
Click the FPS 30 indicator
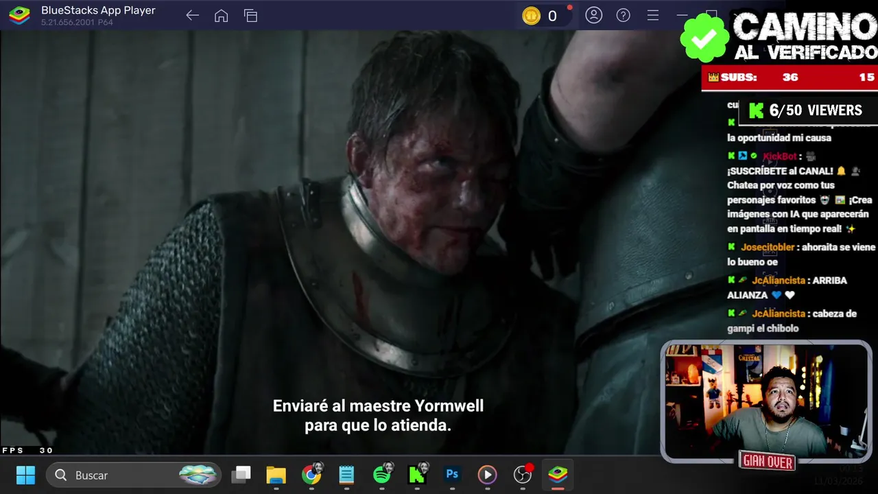27,450
